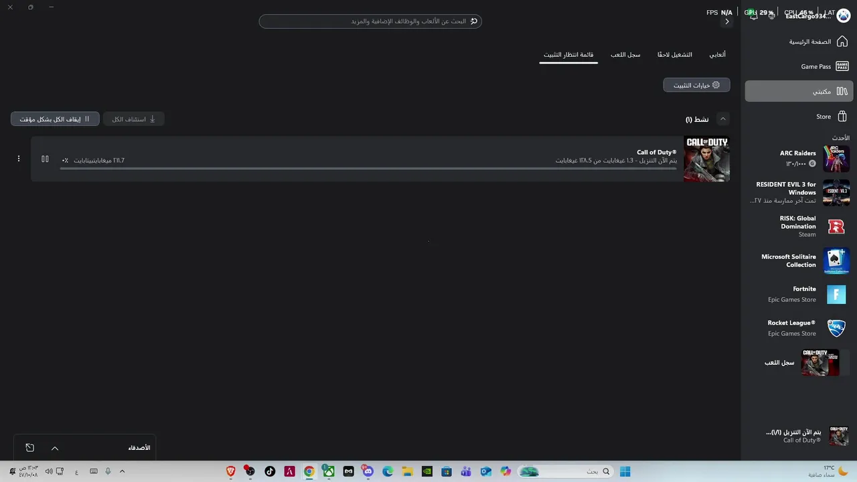
Task: Open Xbox app from the taskbar
Action: [329, 471]
